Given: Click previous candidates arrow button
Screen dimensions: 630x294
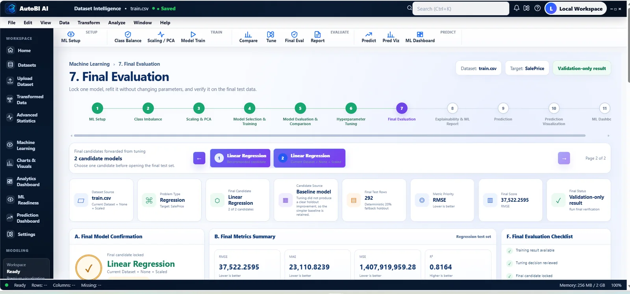Looking at the screenshot, I should [x=199, y=158].
